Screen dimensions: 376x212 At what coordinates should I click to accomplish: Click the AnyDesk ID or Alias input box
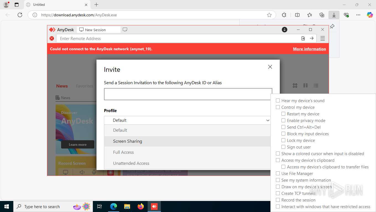(188, 94)
